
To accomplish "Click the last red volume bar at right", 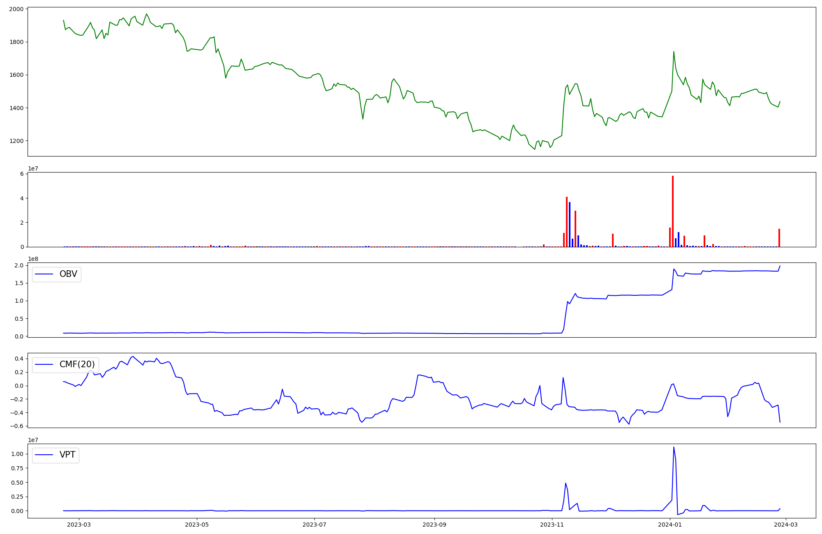I will point(779,238).
